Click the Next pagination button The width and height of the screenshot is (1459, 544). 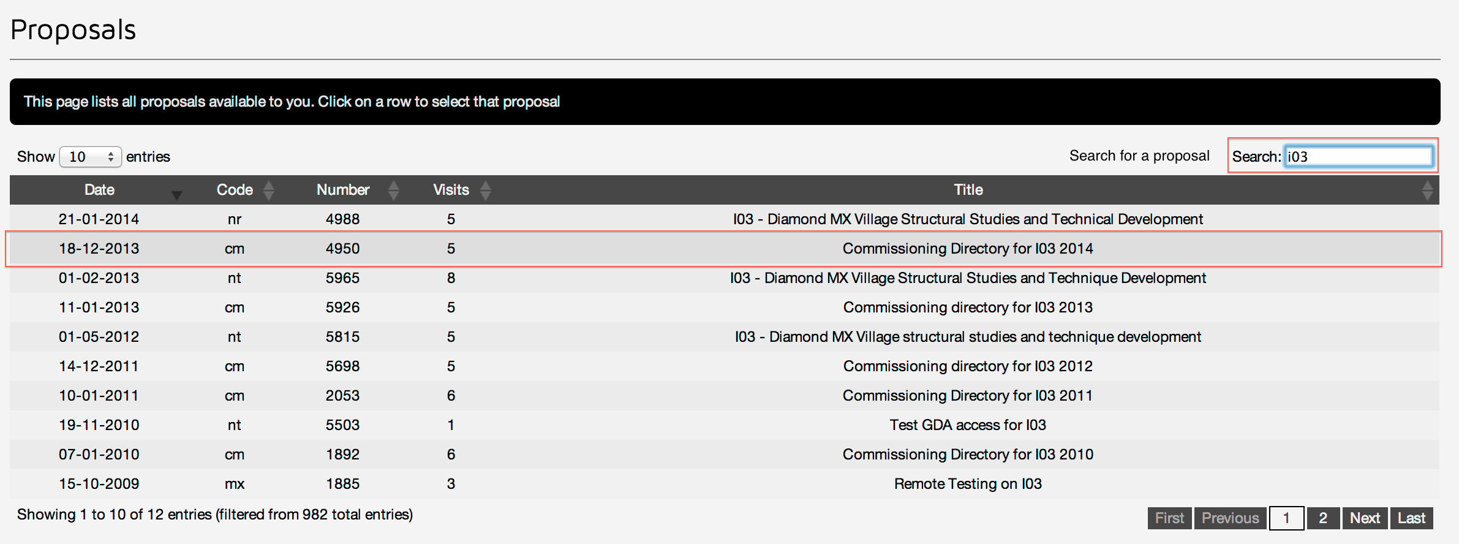pos(1365,518)
